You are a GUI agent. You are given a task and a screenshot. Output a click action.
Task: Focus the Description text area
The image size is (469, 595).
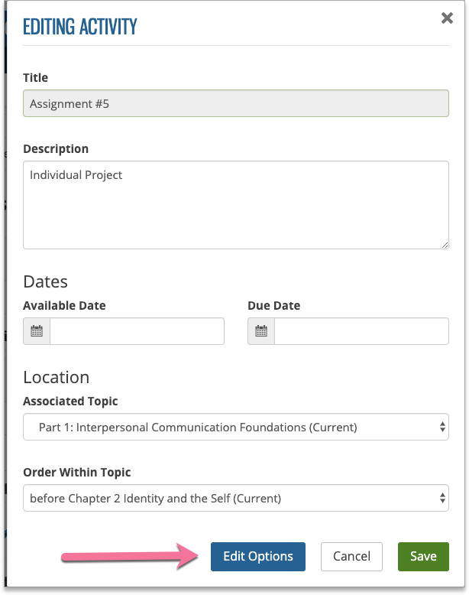tap(235, 204)
